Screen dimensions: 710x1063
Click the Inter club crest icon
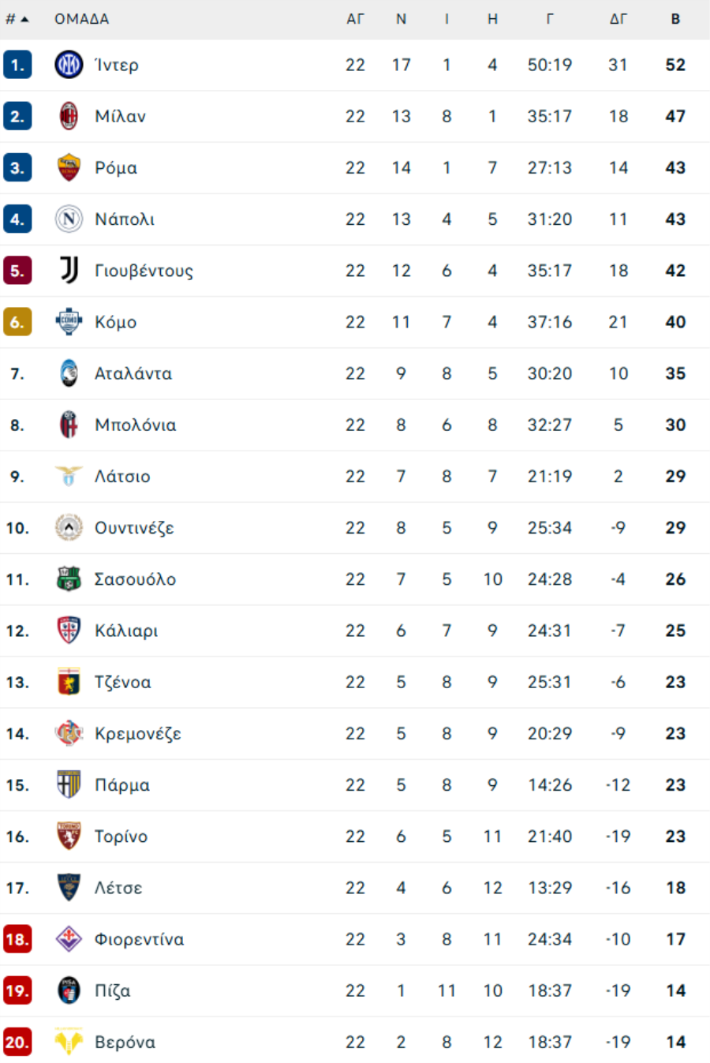[x=69, y=65]
